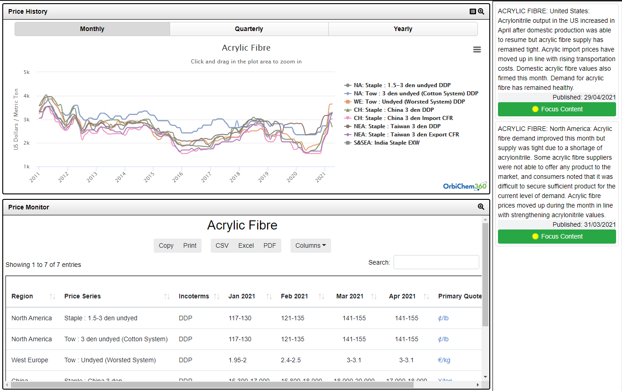Image resolution: width=622 pixels, height=391 pixels.
Task: Click the 'Acrylic Fibre' chart title
Action: coord(246,48)
